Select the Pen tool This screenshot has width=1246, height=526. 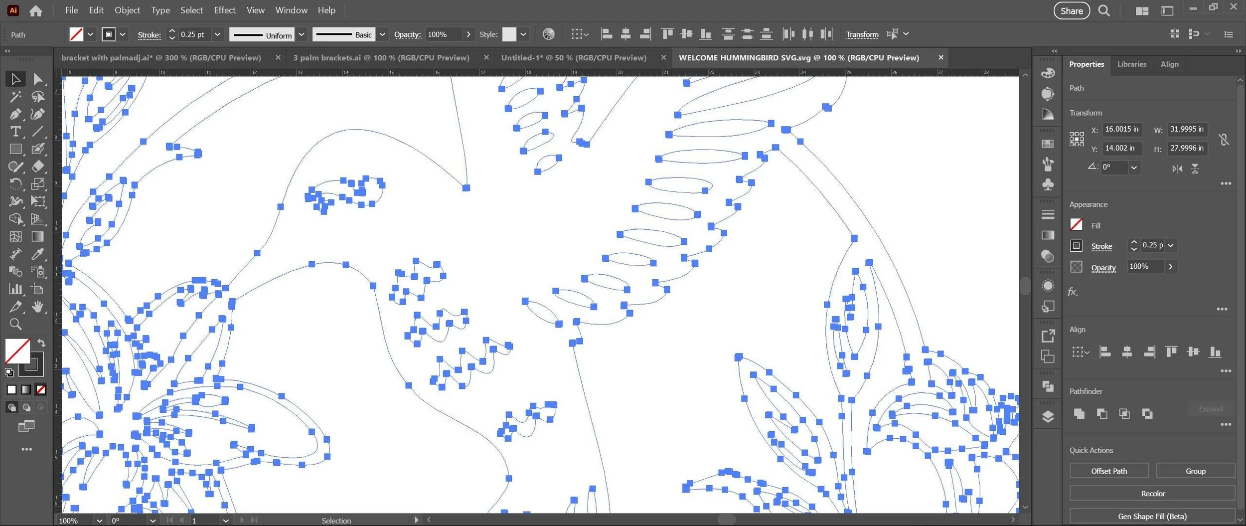pyautogui.click(x=15, y=114)
